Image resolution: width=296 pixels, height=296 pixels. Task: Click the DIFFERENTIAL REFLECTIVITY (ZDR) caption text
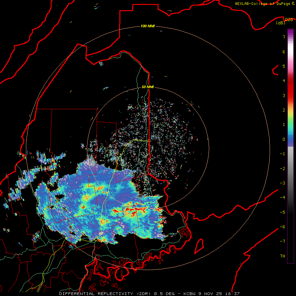(x=106, y=294)
